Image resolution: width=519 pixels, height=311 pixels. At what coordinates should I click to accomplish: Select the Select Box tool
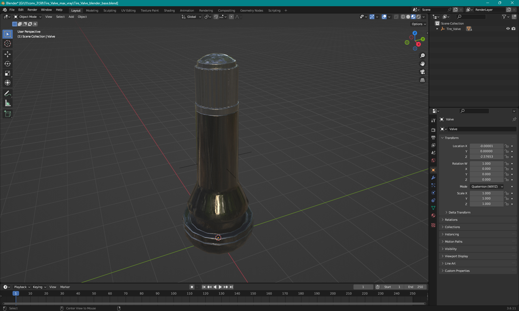click(8, 34)
